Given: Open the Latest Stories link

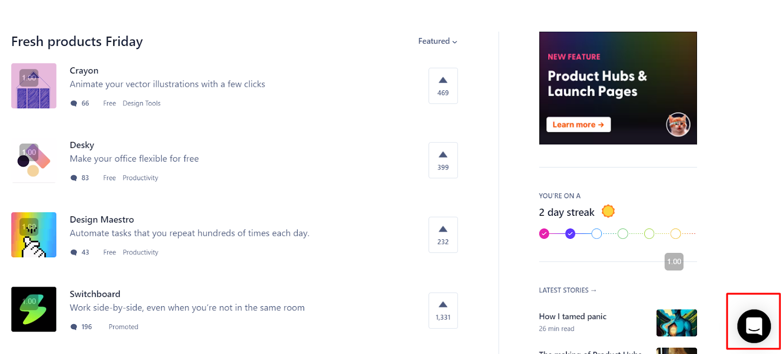Looking at the screenshot, I should pos(568,290).
